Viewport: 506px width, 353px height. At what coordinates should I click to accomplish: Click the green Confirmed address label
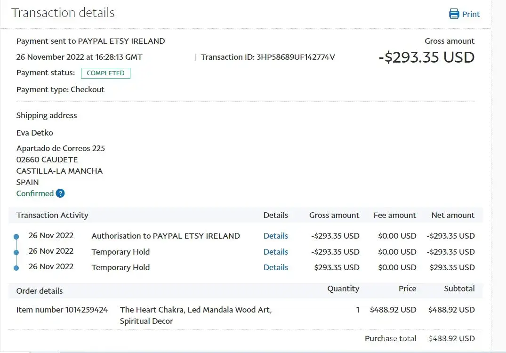coord(35,193)
